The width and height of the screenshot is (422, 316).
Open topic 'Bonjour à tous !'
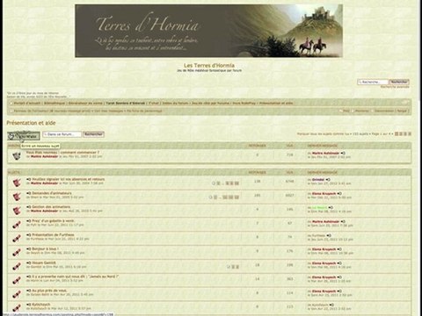point(45,249)
